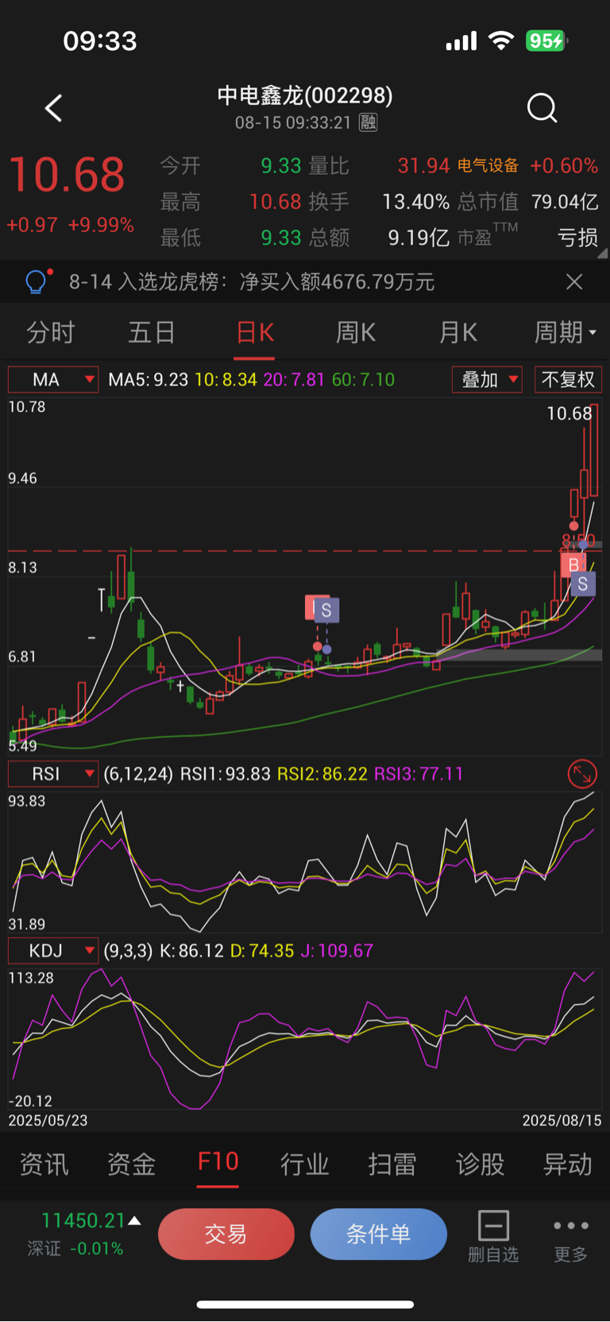Open the MA indicator dropdown
610x1322 pixels.
pos(53,379)
